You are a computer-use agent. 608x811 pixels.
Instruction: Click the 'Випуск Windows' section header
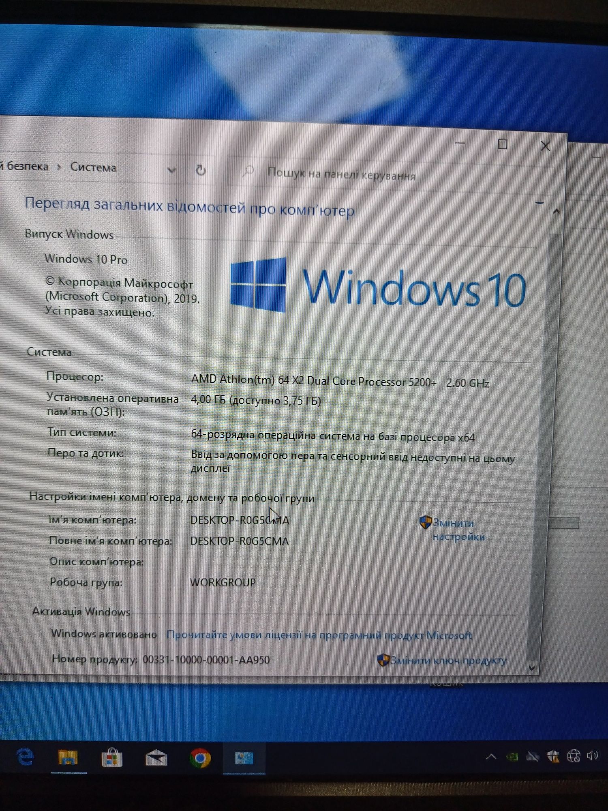click(x=69, y=234)
